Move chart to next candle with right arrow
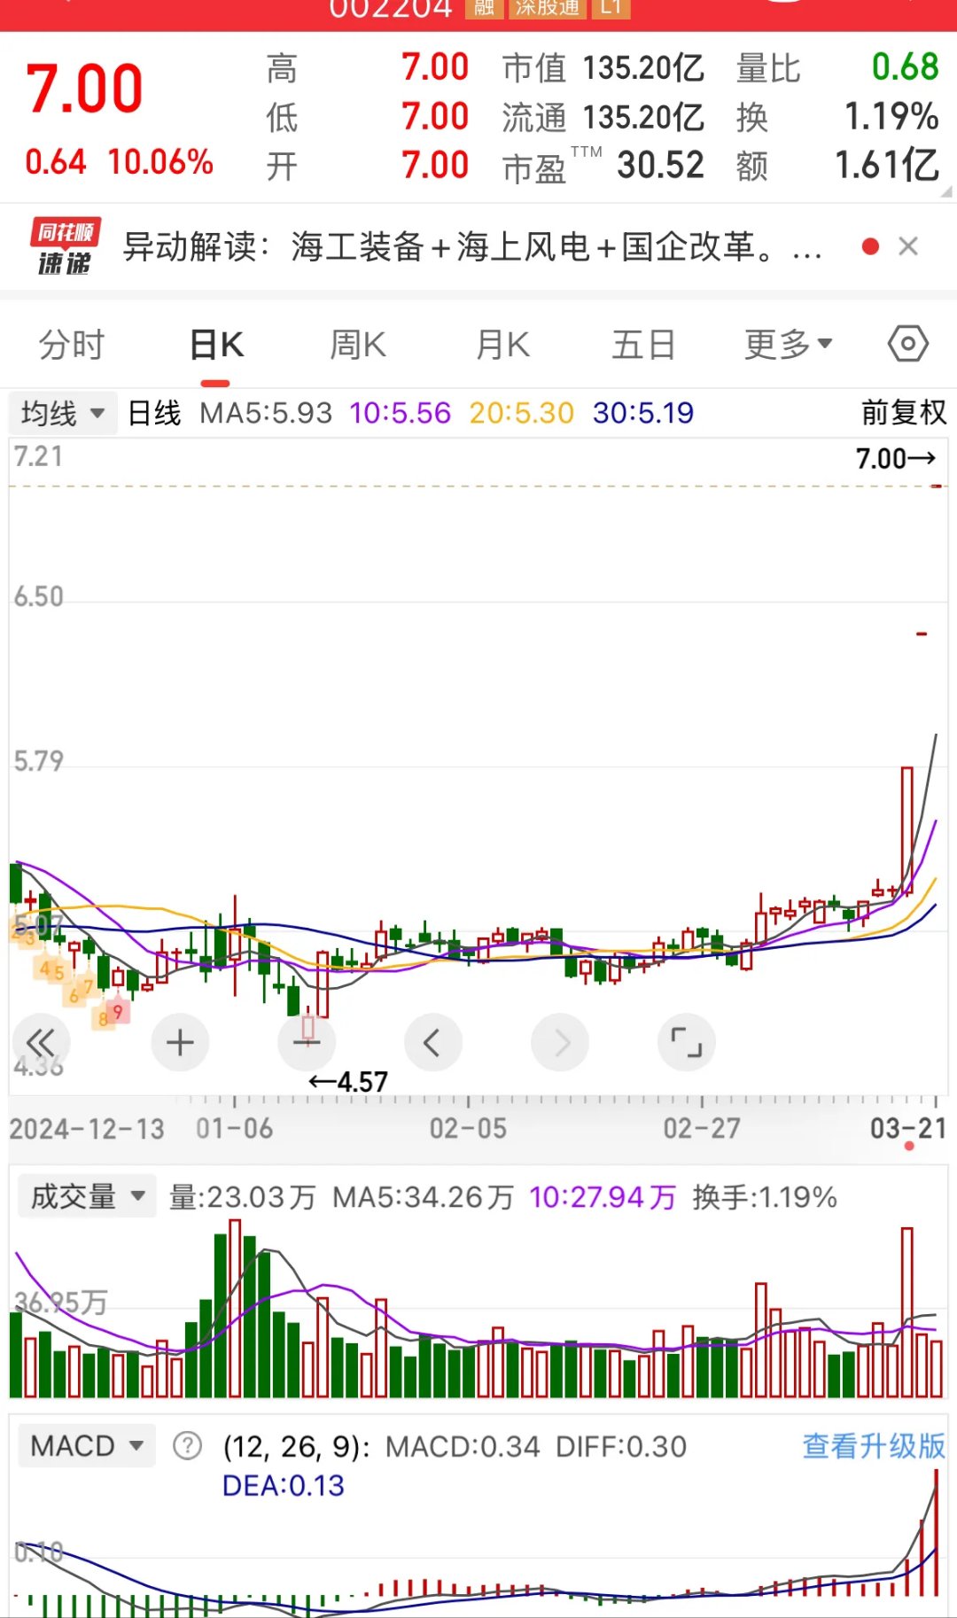The height and width of the screenshot is (1618, 957). click(560, 1042)
